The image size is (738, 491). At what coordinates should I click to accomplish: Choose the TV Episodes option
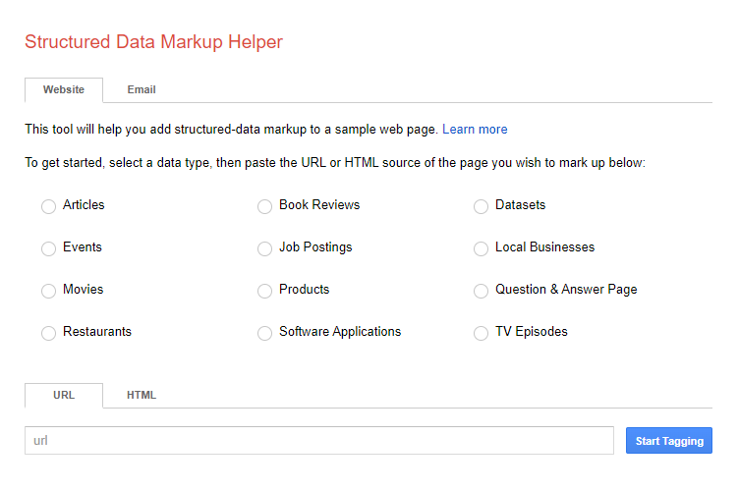click(x=481, y=333)
